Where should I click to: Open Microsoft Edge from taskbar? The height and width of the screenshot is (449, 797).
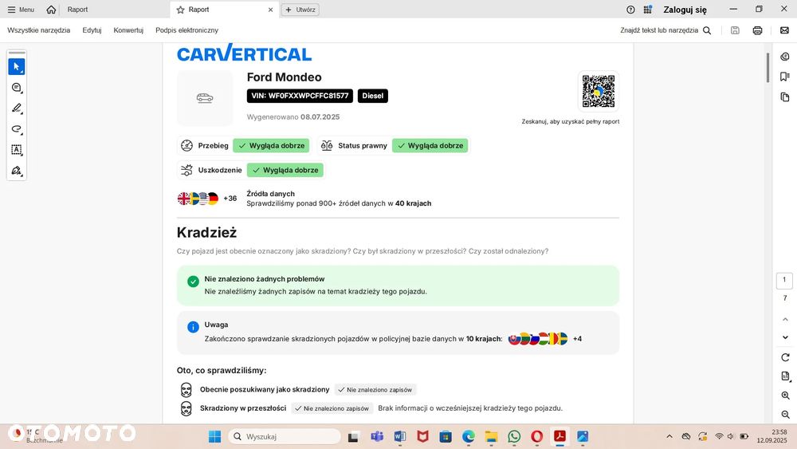click(468, 437)
